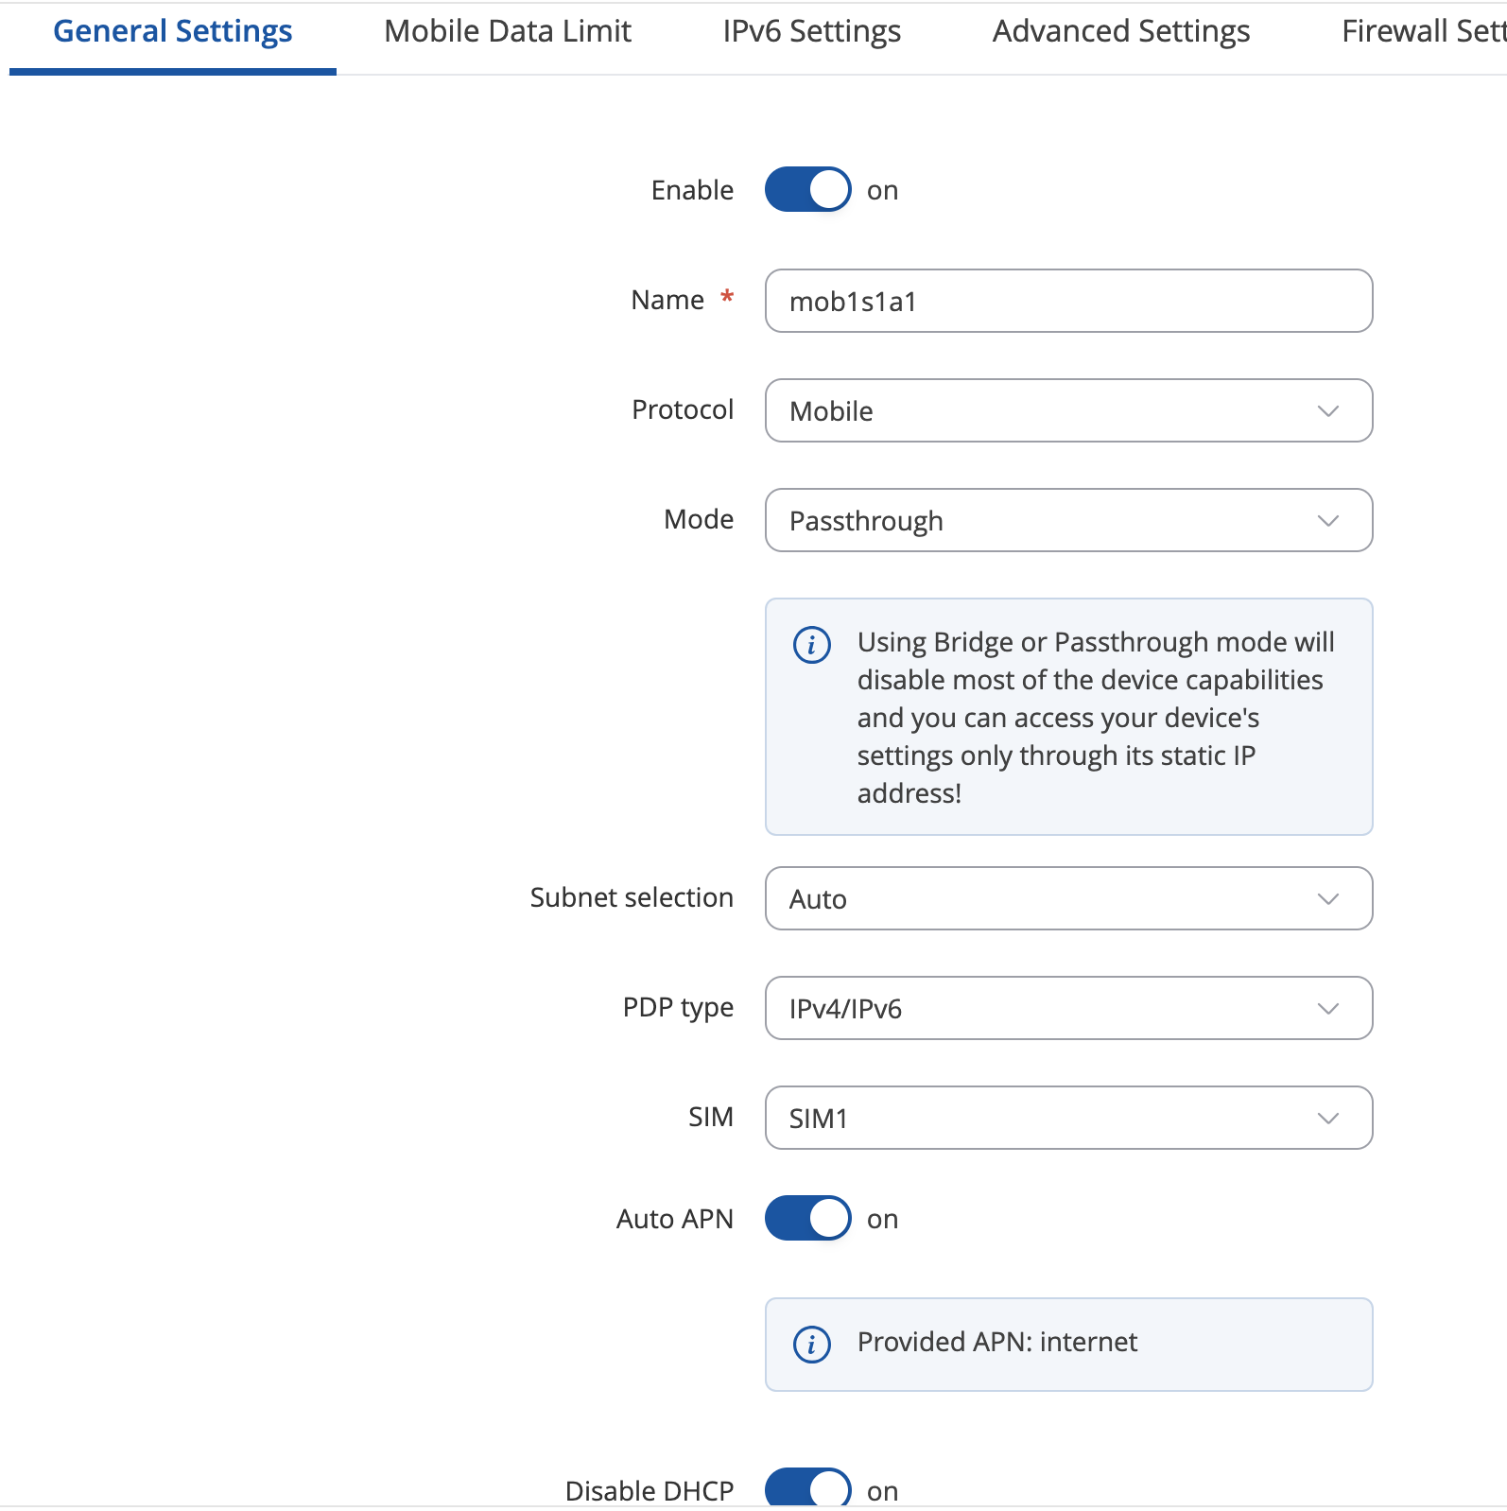Open the Subnet selection dropdown
1507x1511 pixels.
(1068, 898)
